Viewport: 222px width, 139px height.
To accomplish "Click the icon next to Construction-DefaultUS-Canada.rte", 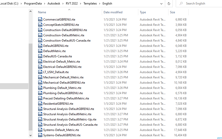I will [40, 41].
